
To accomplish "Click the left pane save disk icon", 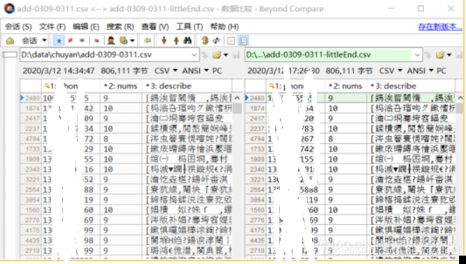I will pyautogui.click(x=236, y=55).
